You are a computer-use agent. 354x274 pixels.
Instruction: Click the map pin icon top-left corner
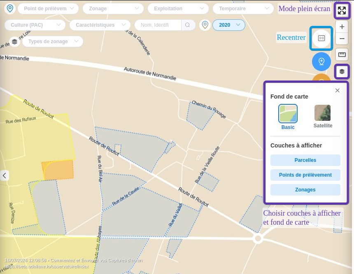pos(10,8)
